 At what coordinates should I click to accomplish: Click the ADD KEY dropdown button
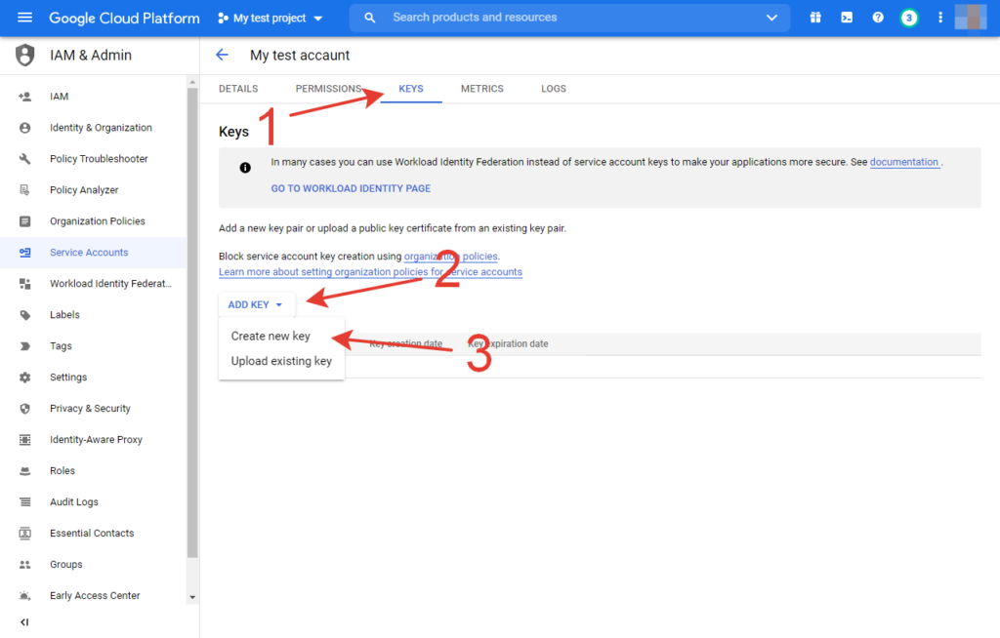pos(255,304)
